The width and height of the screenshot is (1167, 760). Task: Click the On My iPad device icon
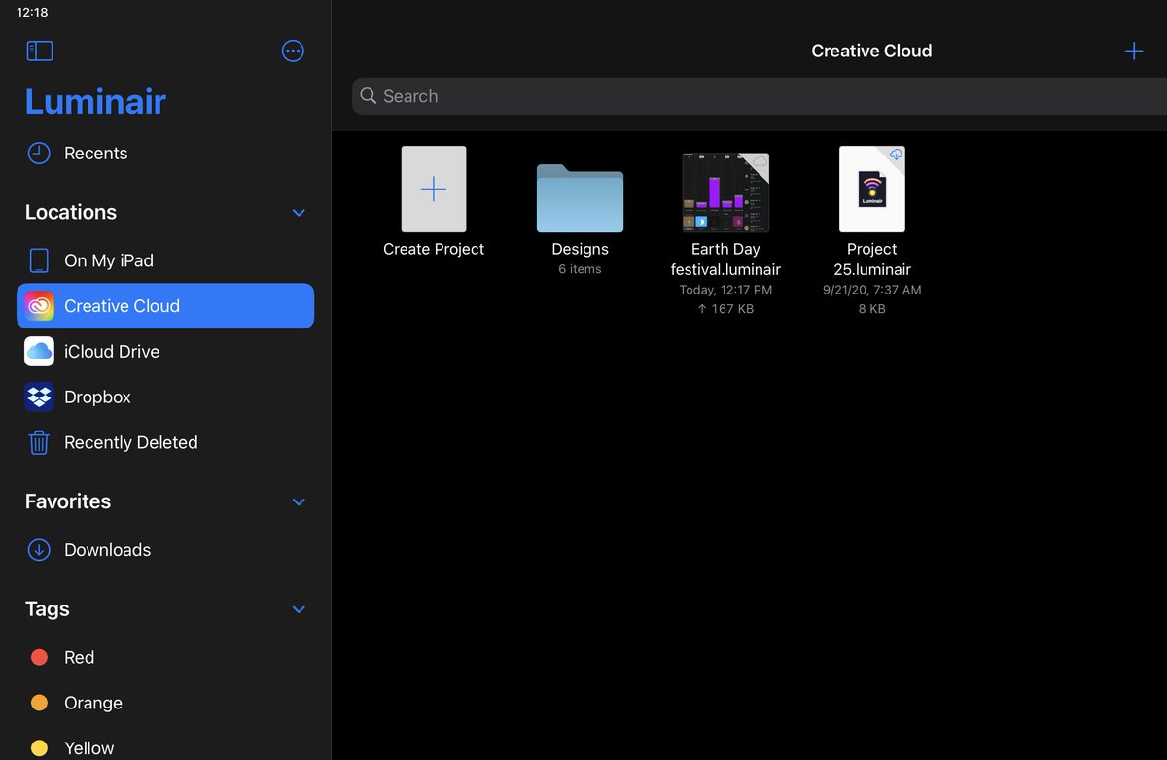[39, 260]
